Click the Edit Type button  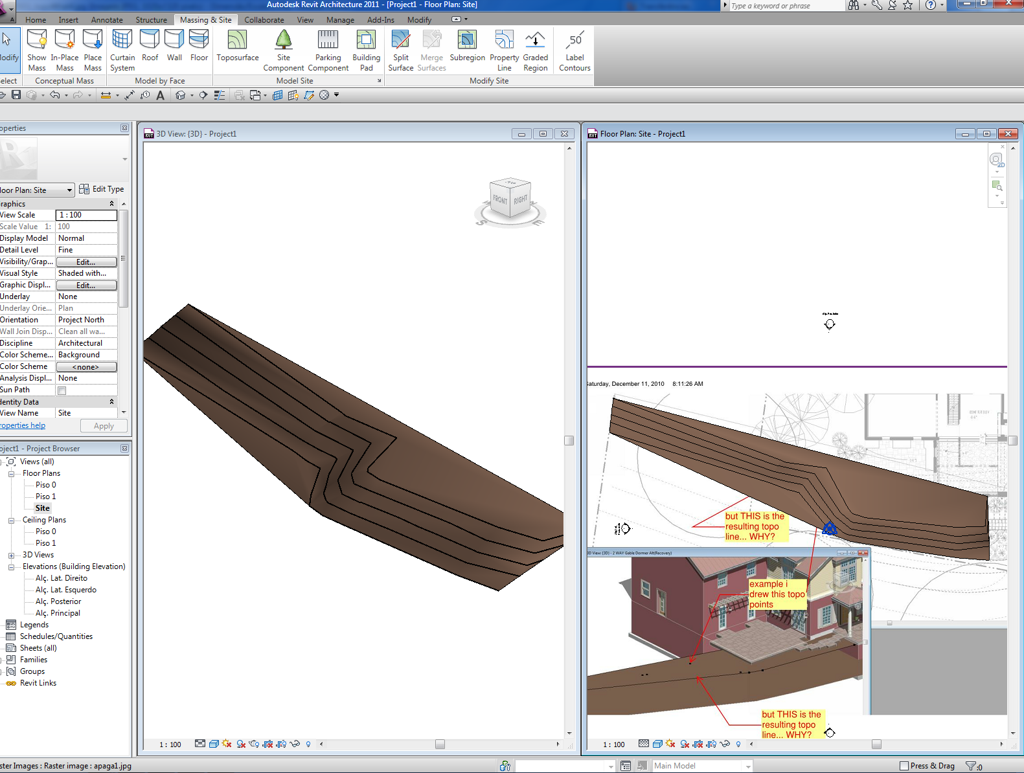click(x=102, y=190)
